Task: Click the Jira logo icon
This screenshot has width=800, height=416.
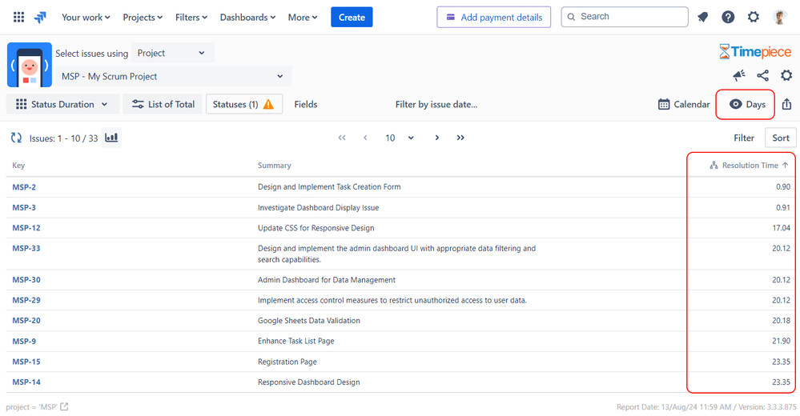Action: pos(40,18)
